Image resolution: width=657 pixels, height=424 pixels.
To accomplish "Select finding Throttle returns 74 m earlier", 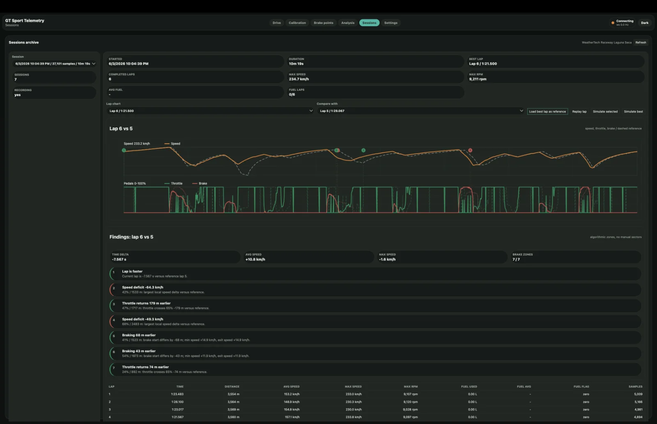I will click(375, 369).
